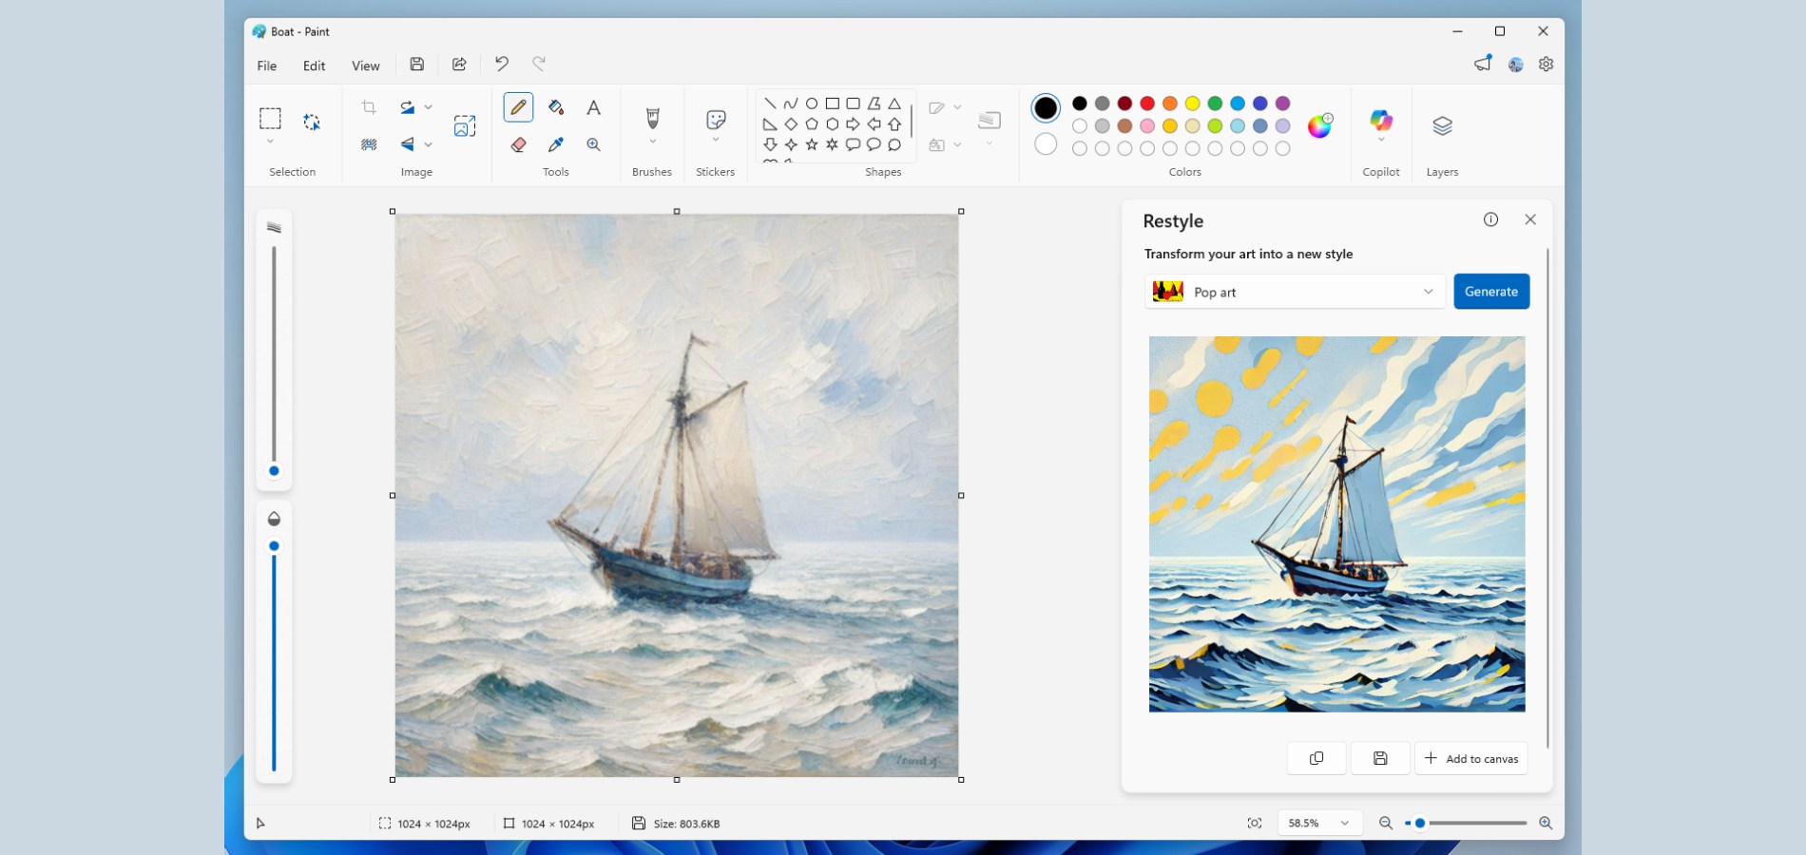Screen dimensions: 1806x855
Task: Add the restyled image to canvas
Action: point(1470,757)
